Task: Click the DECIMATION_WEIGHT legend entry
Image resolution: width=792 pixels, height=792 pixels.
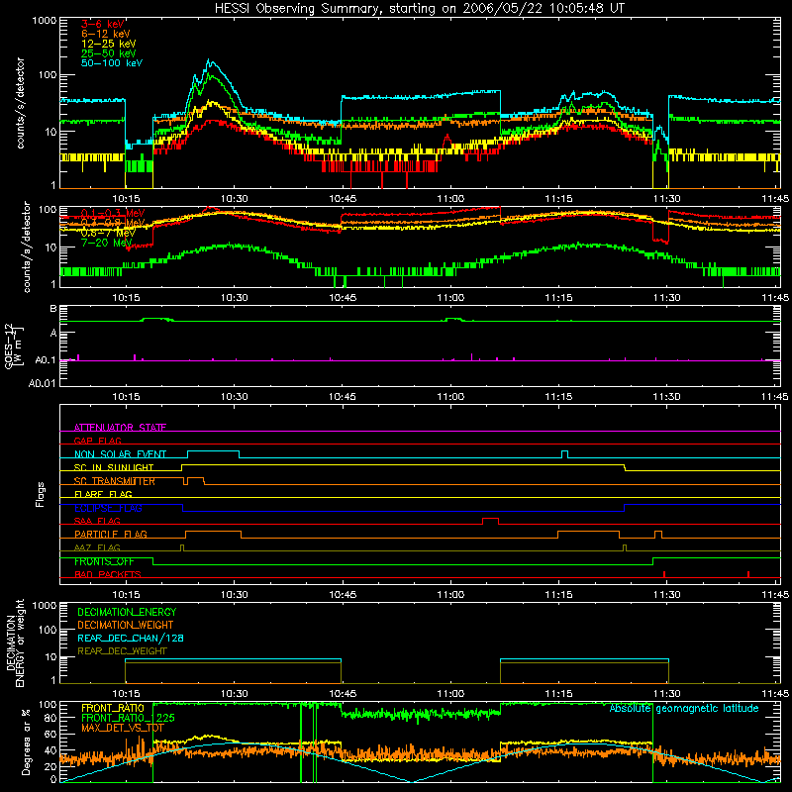Action: pos(126,625)
